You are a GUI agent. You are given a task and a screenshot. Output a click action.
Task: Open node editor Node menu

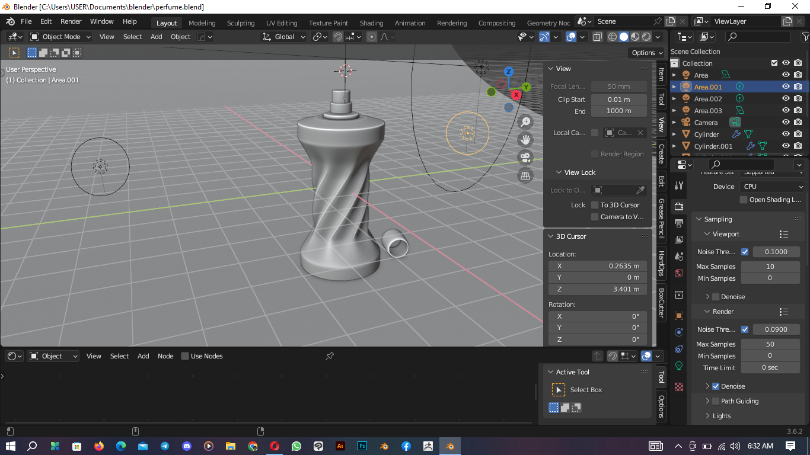click(x=165, y=356)
